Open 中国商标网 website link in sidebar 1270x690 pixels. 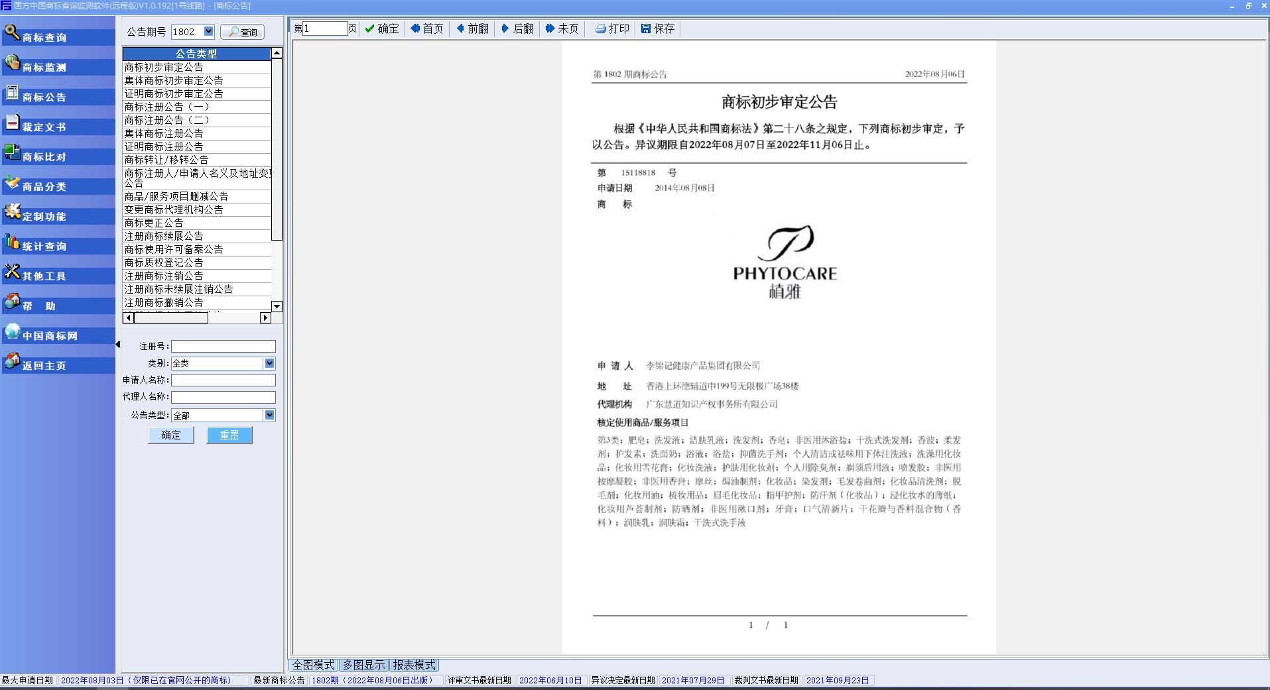pos(58,333)
